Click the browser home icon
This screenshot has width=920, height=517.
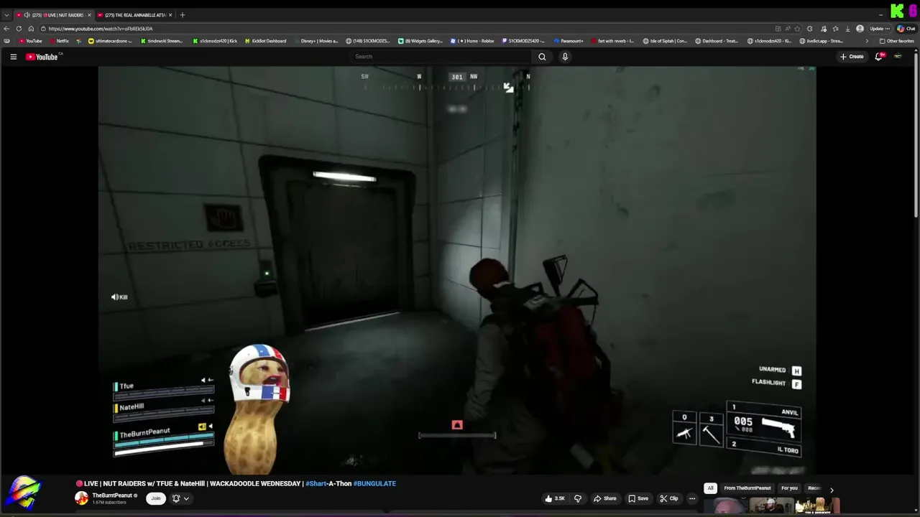(31, 29)
